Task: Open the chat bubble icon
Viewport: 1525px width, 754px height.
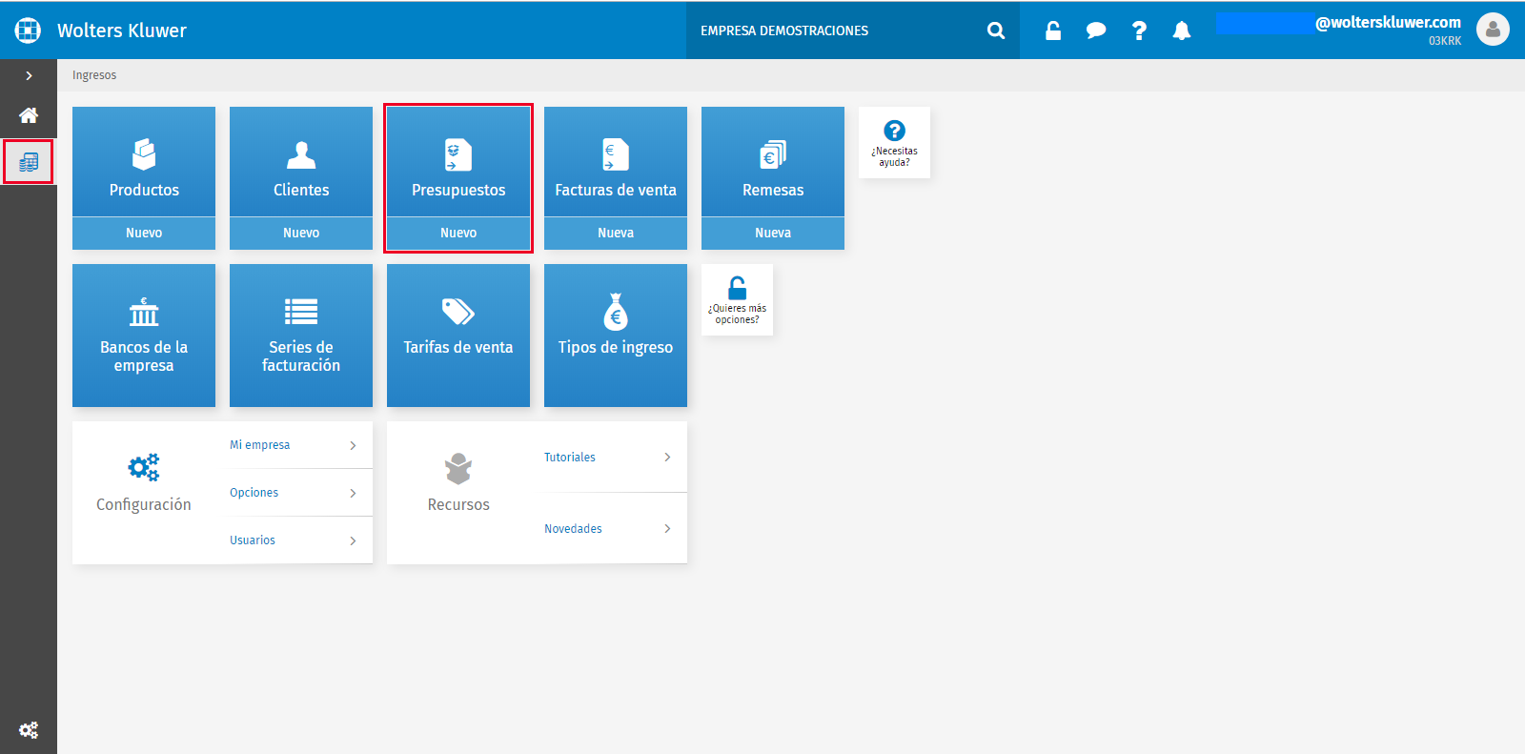Action: tap(1096, 31)
